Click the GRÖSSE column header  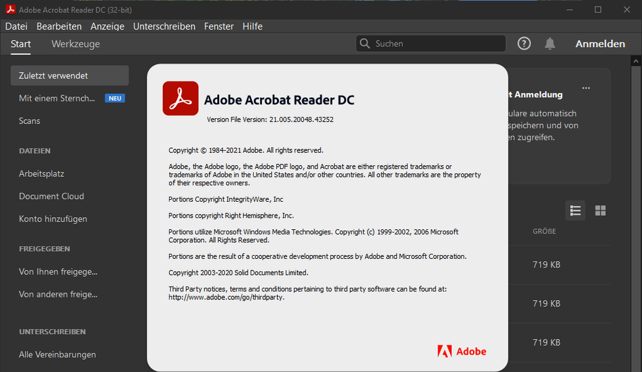[x=544, y=231]
